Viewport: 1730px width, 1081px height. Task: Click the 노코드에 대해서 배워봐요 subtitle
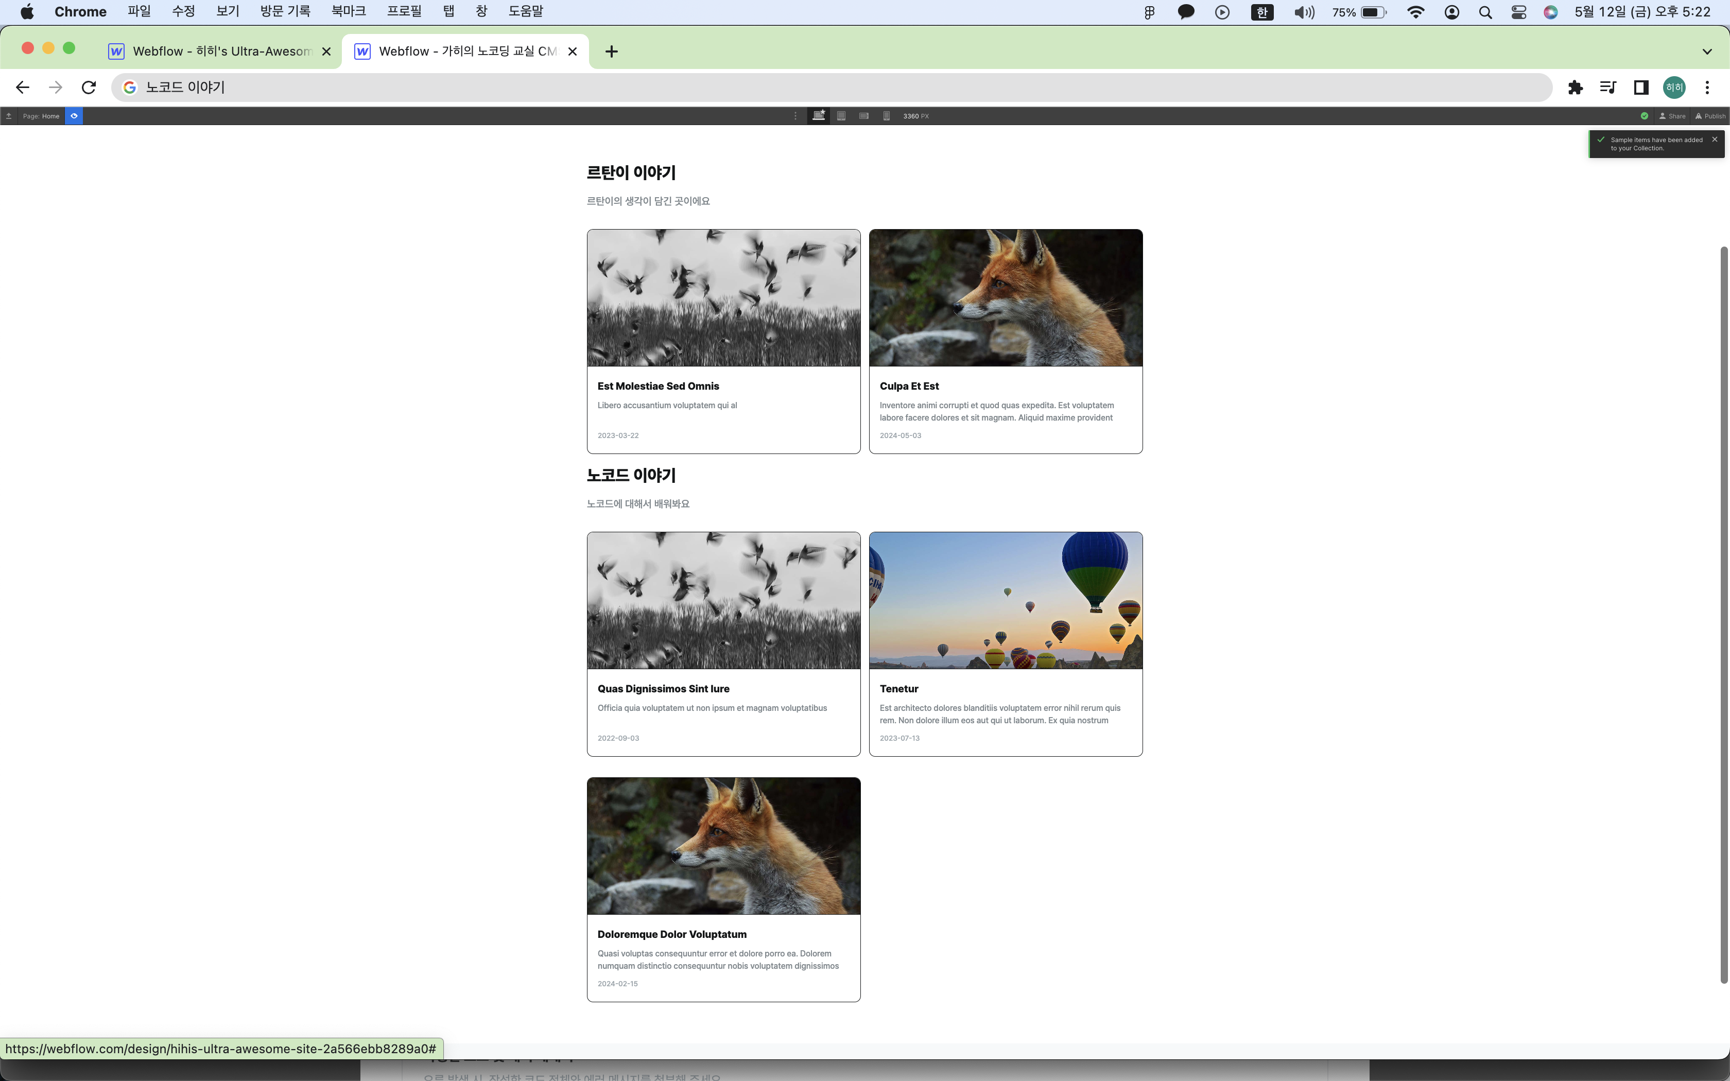pyautogui.click(x=637, y=504)
